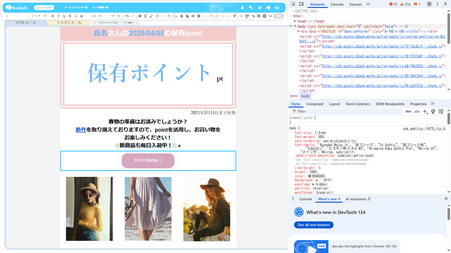The height and width of the screenshot is (253, 451).
Task: Expand the toolbar chevron next to save
Action: click(x=270, y=16)
